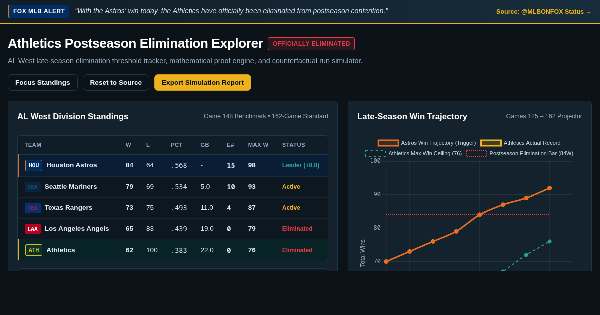600x315 pixels.
Task: Click Athletics Eliminated status
Action: tap(297, 250)
